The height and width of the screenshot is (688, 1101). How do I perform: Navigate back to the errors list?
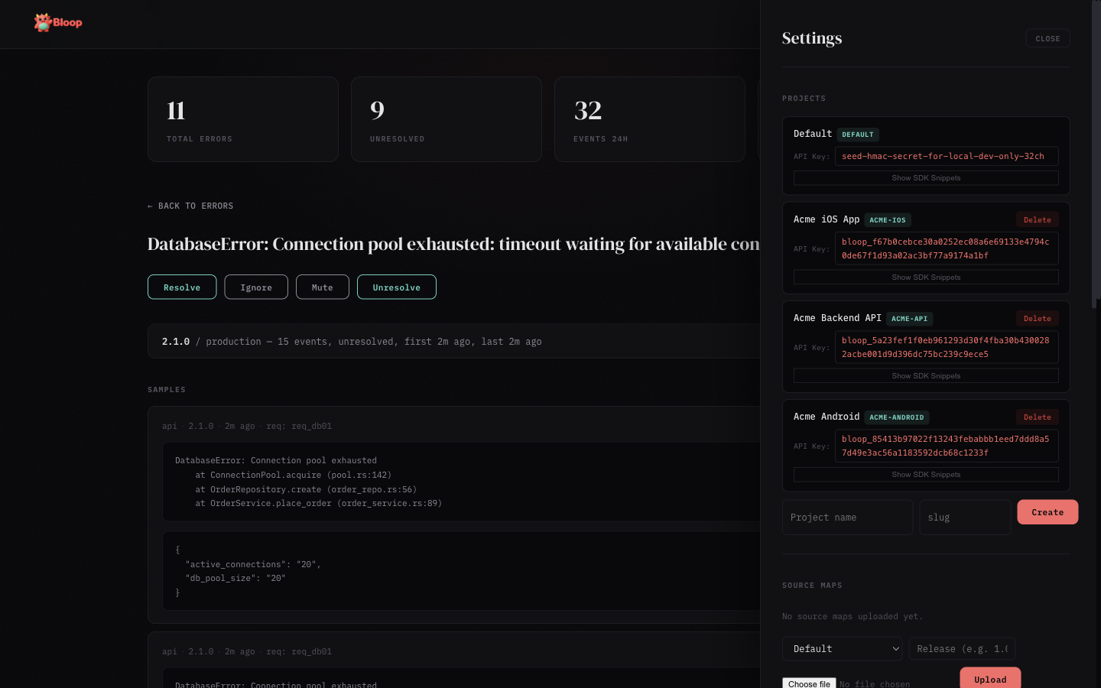[190, 206]
